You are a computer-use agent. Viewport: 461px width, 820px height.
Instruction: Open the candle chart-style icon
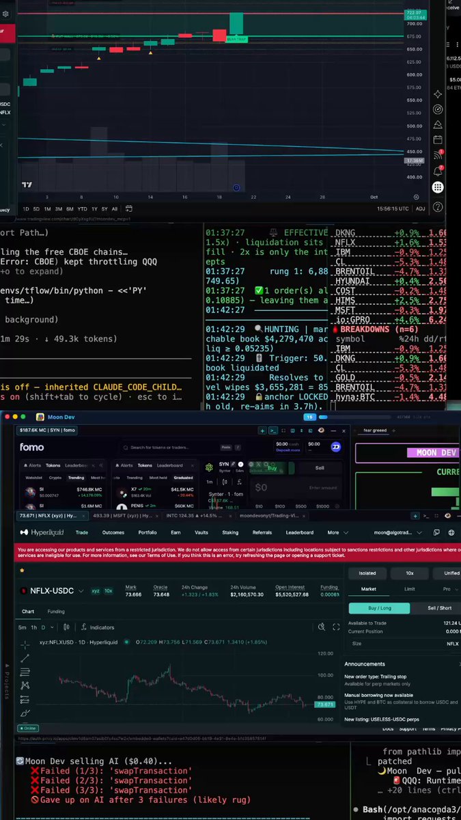[x=66, y=627]
